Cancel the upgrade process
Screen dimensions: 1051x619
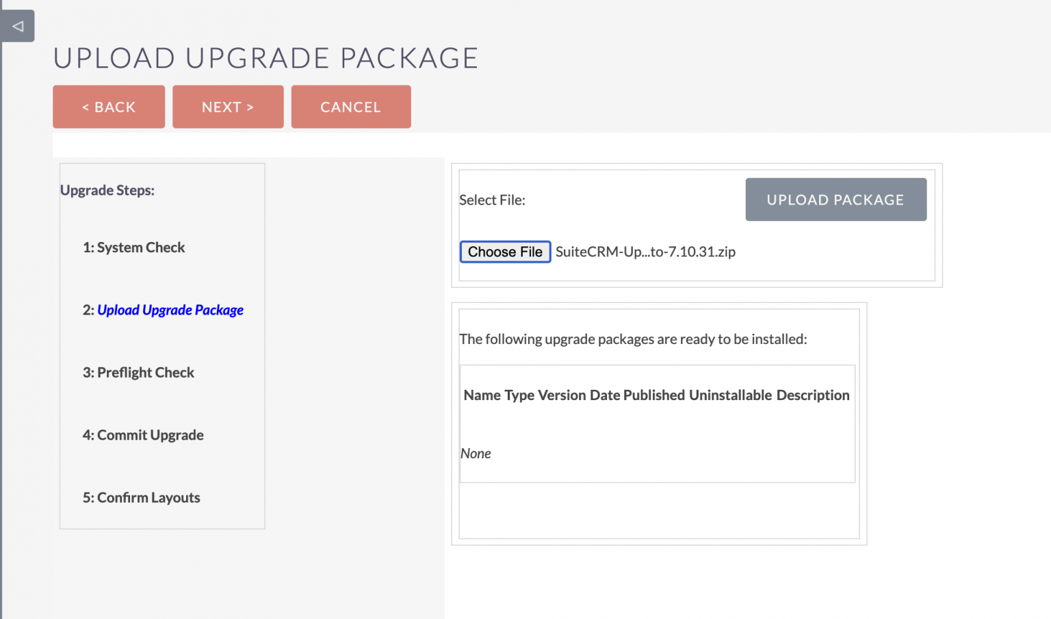350,107
